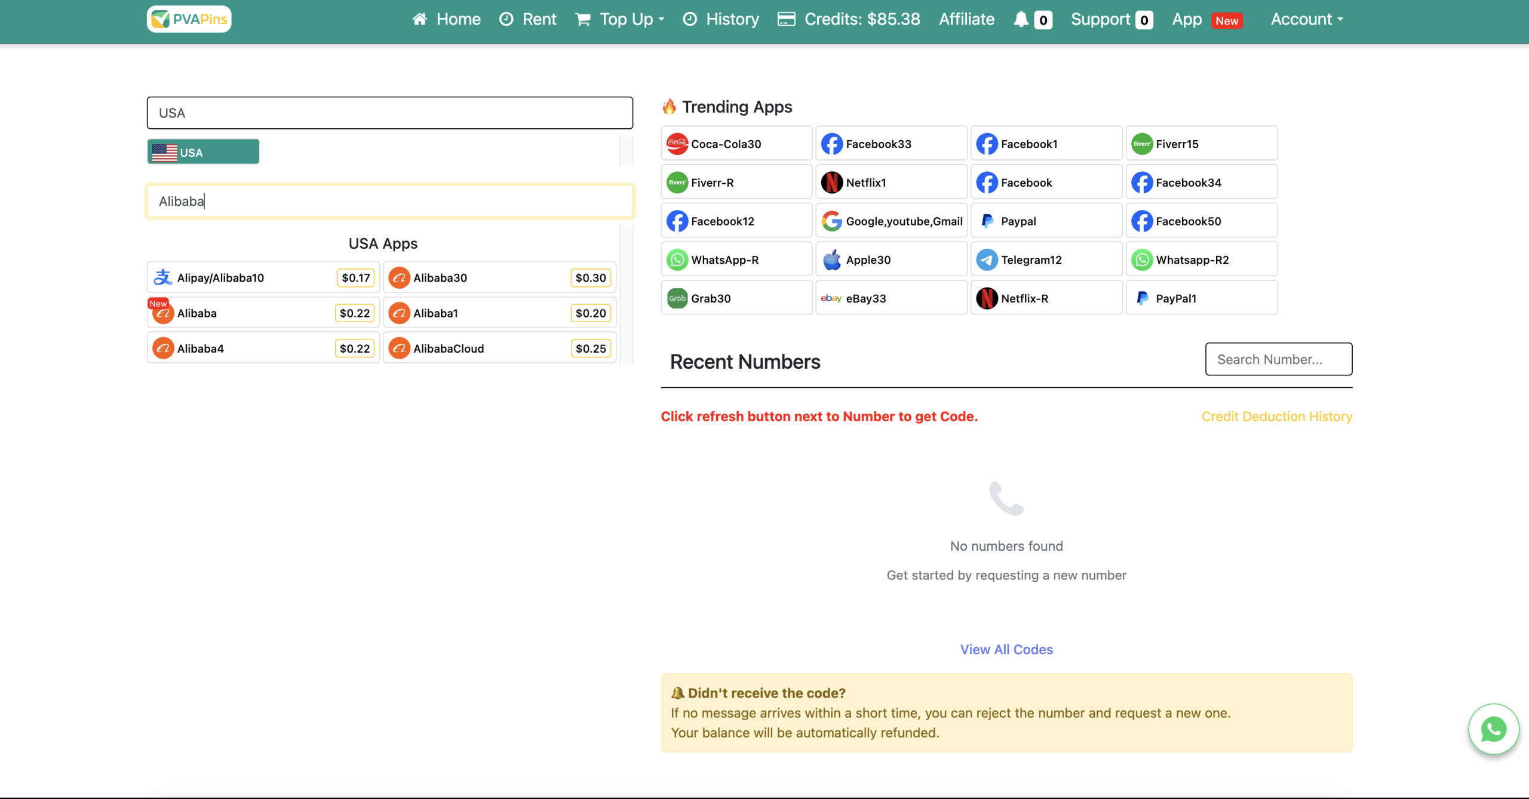This screenshot has width=1529, height=799.
Task: Select Facebook12 trending app
Action: tap(736, 221)
